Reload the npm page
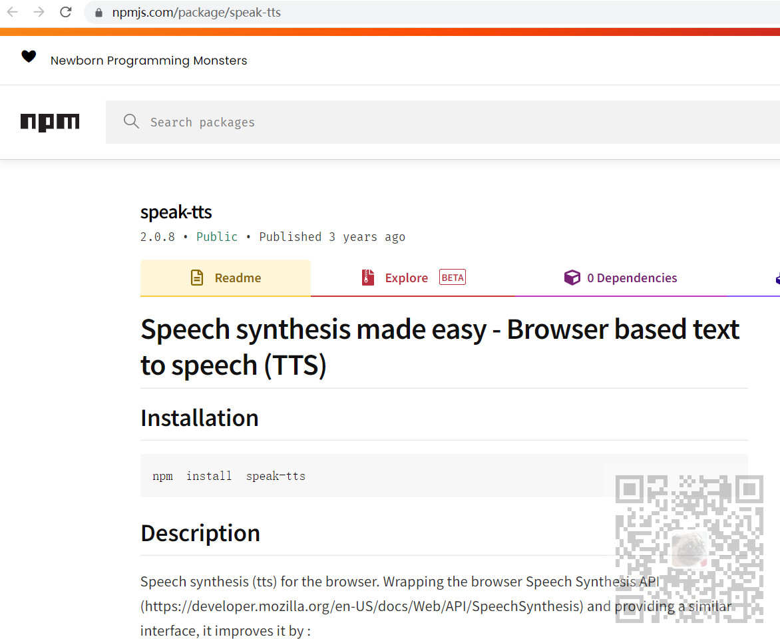This screenshot has width=780, height=639. (x=66, y=12)
